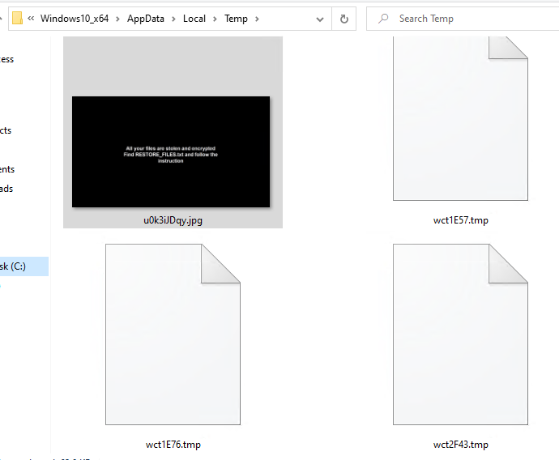Expand the hidden path chevron before Windows10_x64
Image resolution: width=559 pixels, height=460 pixels.
click(31, 19)
